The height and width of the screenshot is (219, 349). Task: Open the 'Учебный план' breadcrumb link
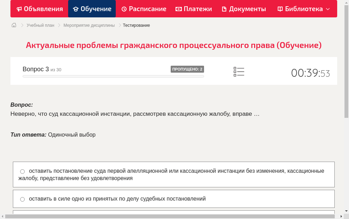[x=40, y=25]
